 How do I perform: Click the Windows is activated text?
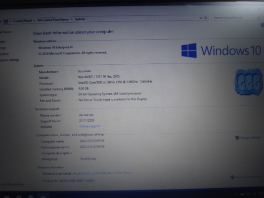56,174
